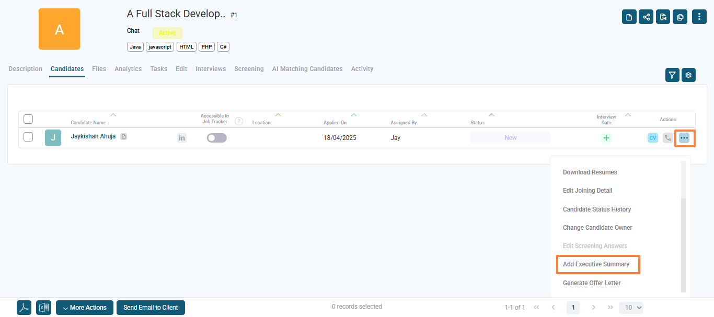Click the J avatar for Jaykishan Ahuja
This screenshot has height=317, width=714.
pyautogui.click(x=53, y=138)
